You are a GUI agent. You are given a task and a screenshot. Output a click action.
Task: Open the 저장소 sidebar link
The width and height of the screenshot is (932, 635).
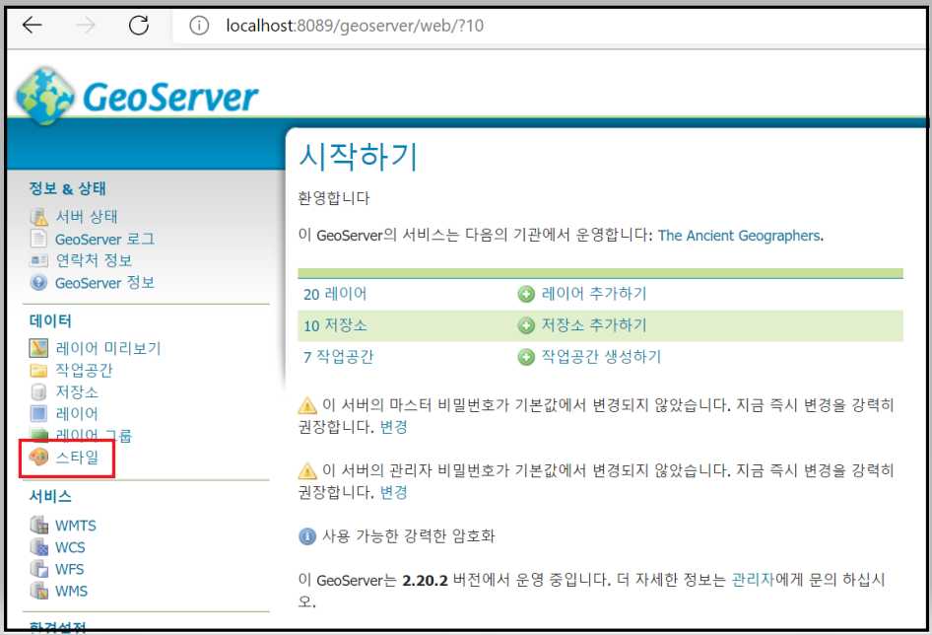(x=77, y=392)
